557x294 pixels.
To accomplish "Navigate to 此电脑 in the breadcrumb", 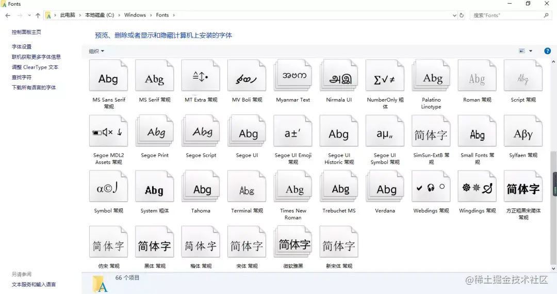I will coord(68,15).
